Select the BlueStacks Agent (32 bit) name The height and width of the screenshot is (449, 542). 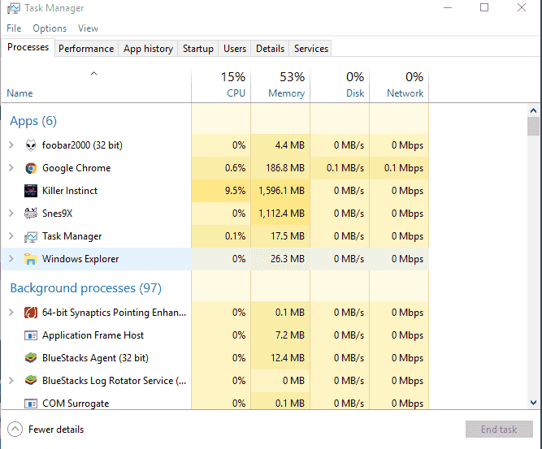tap(95, 358)
